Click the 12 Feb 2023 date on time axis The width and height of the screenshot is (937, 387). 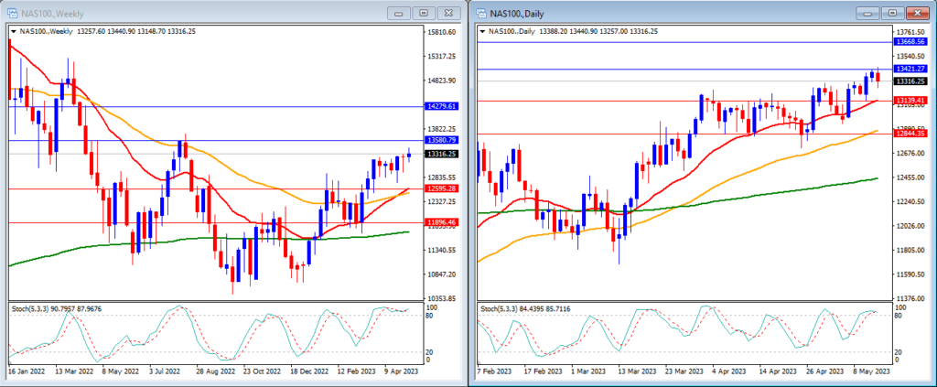pyautogui.click(x=357, y=371)
